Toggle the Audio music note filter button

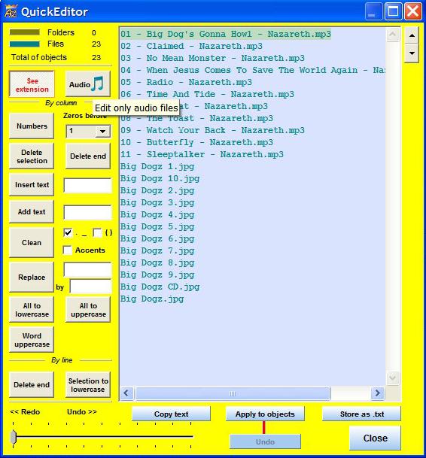(x=88, y=83)
